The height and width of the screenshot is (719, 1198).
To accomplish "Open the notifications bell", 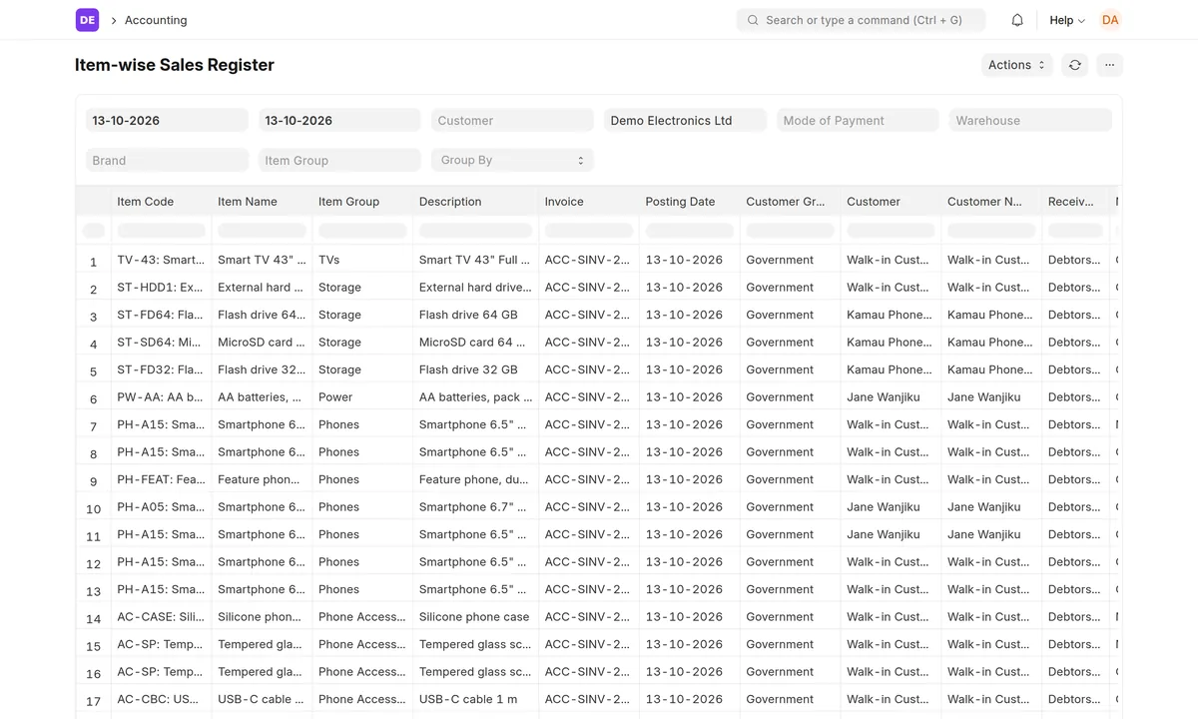I will [1017, 20].
